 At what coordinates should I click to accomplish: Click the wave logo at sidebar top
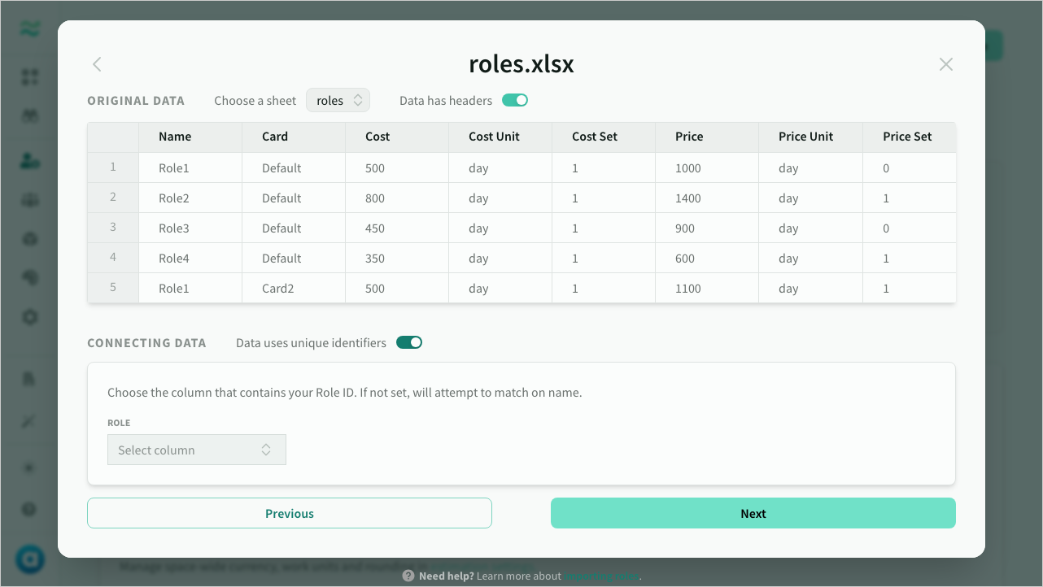tap(30, 30)
